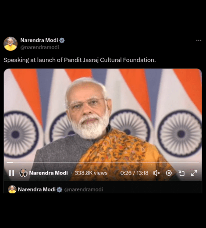This screenshot has height=228, width=206.
Task: Open quoted tweet author avatar
Action: 12,189
